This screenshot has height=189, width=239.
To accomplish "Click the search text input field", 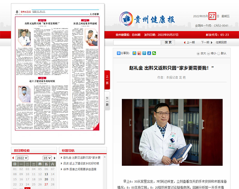I will pyautogui.click(x=137, y=43).
